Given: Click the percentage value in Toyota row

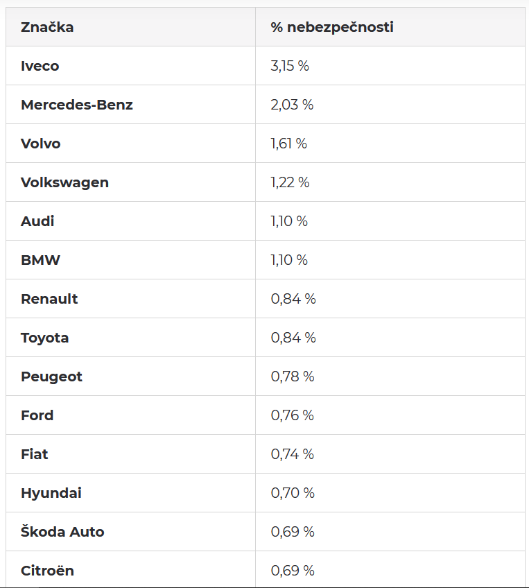Looking at the screenshot, I should 293,338.
